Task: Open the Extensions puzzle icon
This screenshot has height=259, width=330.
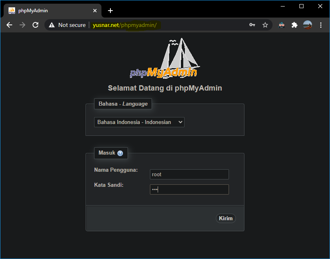Action: [x=295, y=25]
